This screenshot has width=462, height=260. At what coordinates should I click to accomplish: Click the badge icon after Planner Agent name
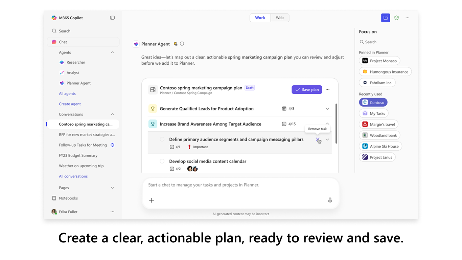(176, 44)
